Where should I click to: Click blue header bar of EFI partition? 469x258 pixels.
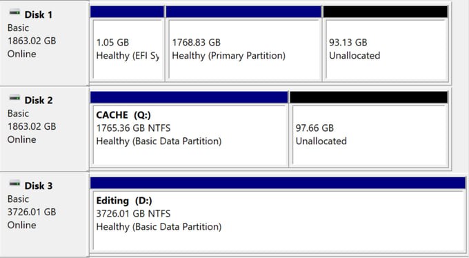pyautogui.click(x=127, y=12)
